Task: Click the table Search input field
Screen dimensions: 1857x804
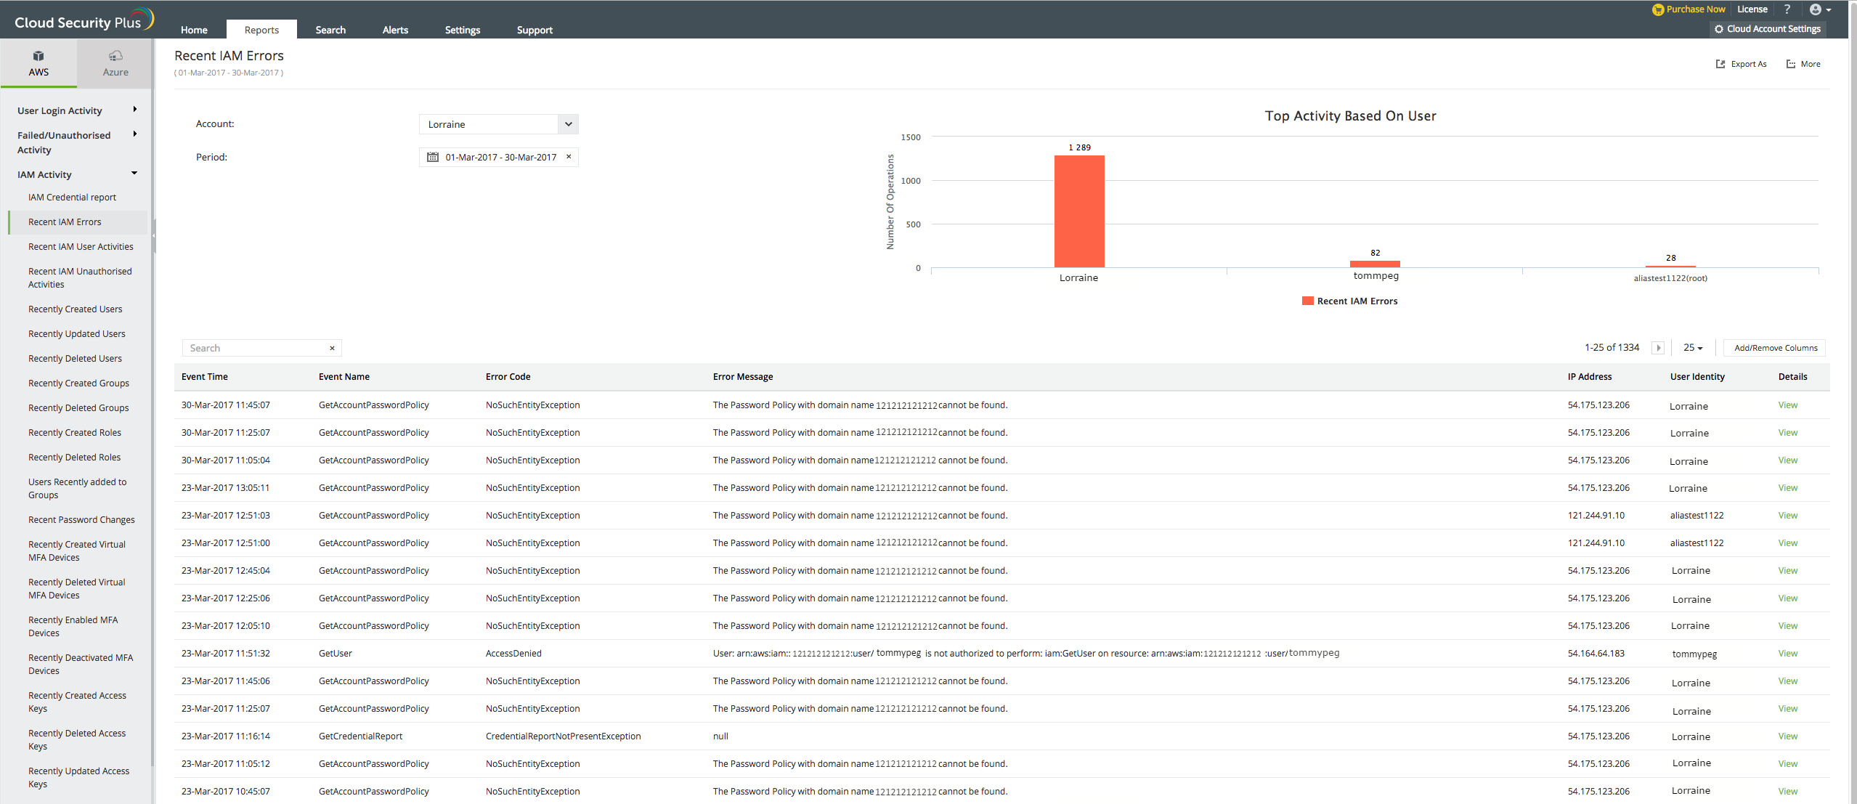Action: 254,348
